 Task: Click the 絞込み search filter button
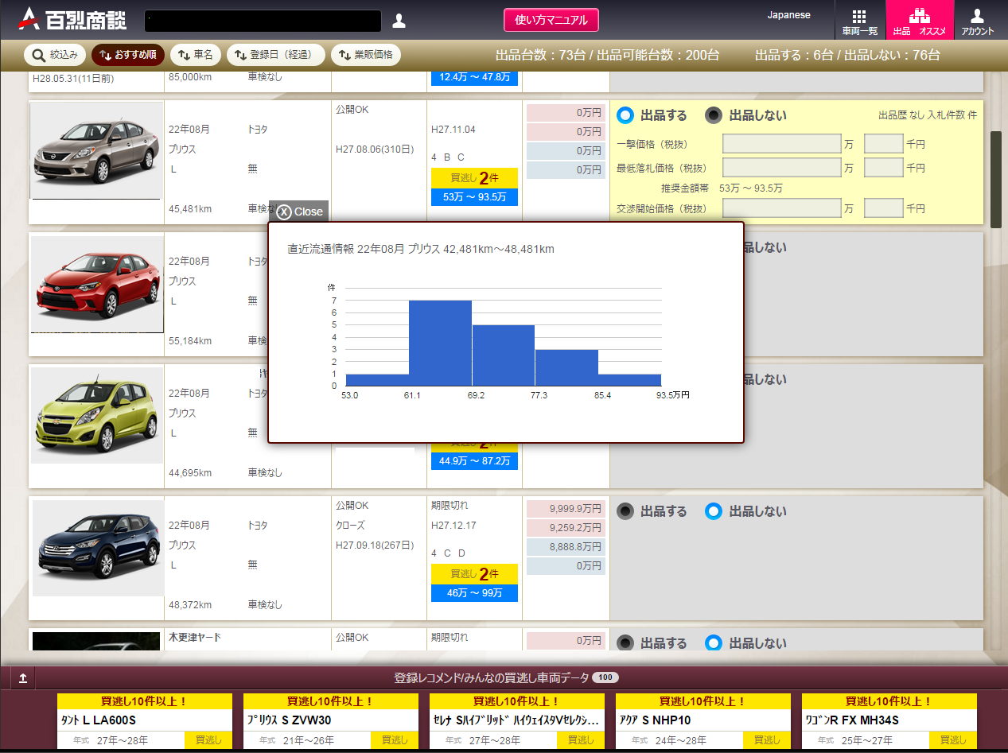coord(55,55)
